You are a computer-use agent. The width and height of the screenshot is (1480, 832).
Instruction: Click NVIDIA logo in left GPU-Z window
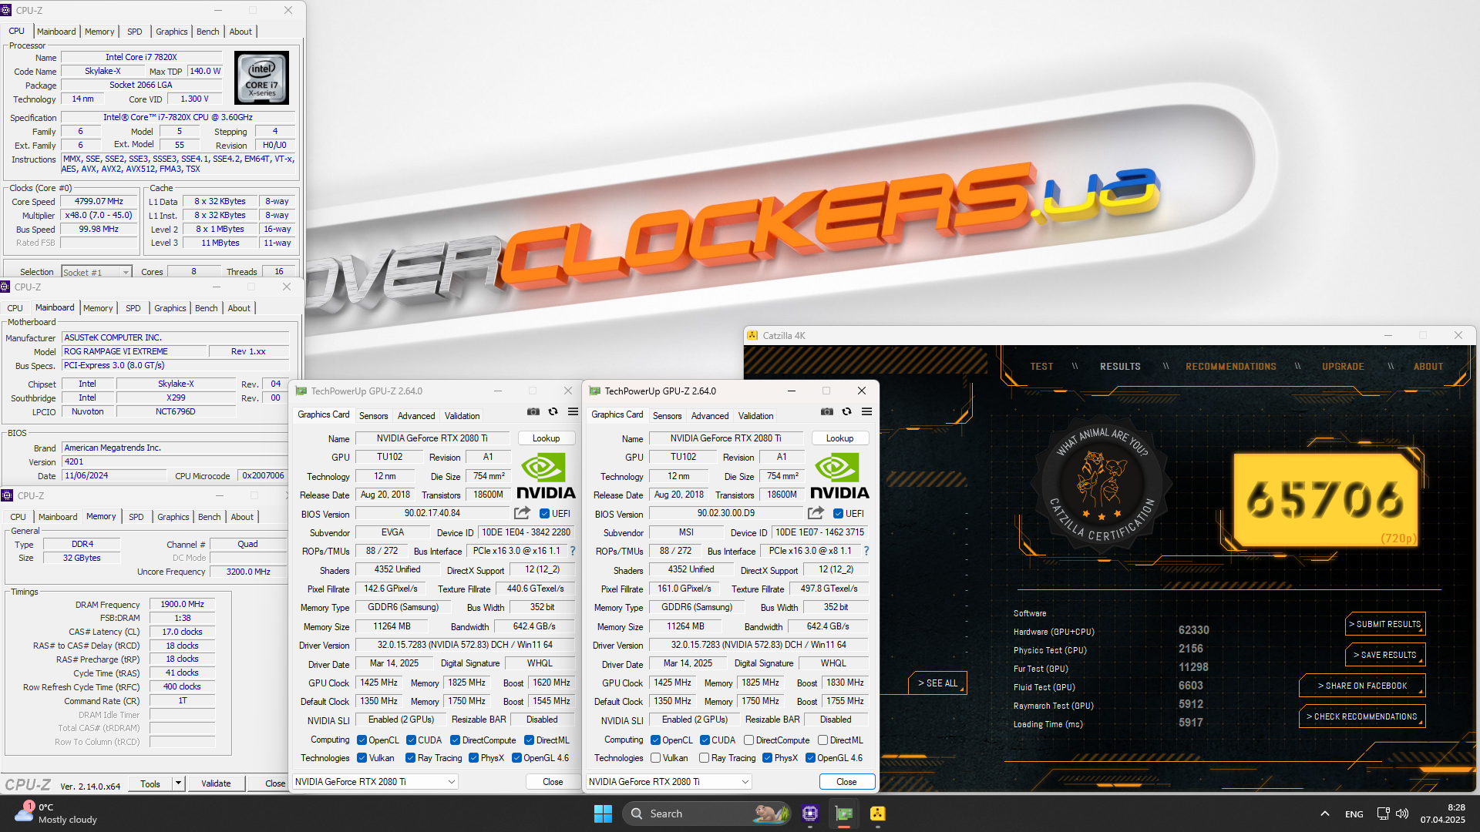pos(546,476)
